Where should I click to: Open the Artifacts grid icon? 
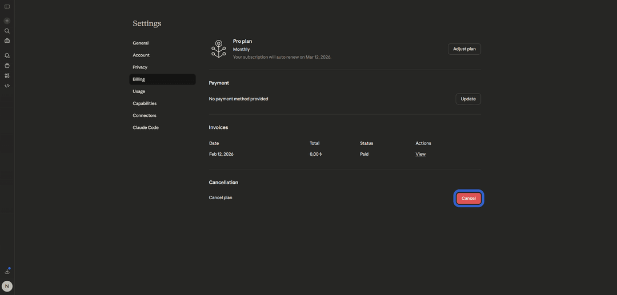(x=7, y=75)
